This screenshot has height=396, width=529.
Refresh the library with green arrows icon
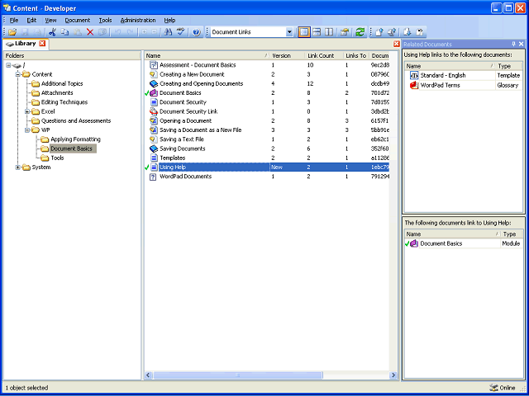[360, 32]
